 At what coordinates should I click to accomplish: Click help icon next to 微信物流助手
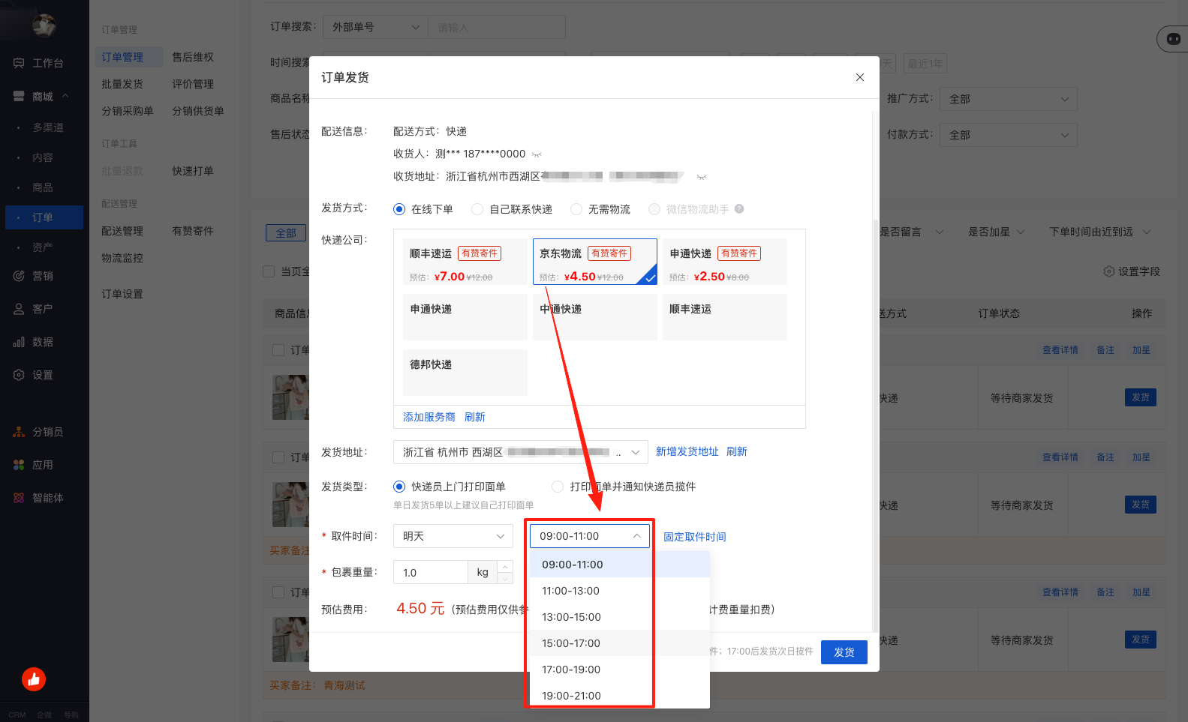coord(739,209)
